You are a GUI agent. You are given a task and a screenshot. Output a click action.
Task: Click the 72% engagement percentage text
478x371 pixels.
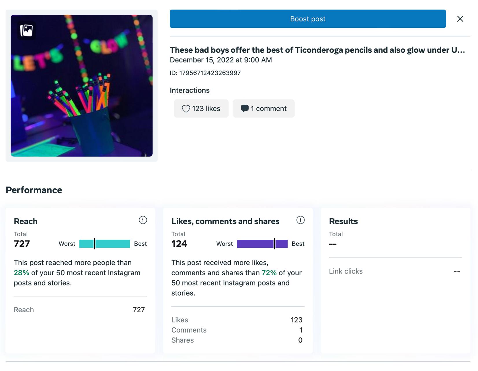pyautogui.click(x=269, y=273)
